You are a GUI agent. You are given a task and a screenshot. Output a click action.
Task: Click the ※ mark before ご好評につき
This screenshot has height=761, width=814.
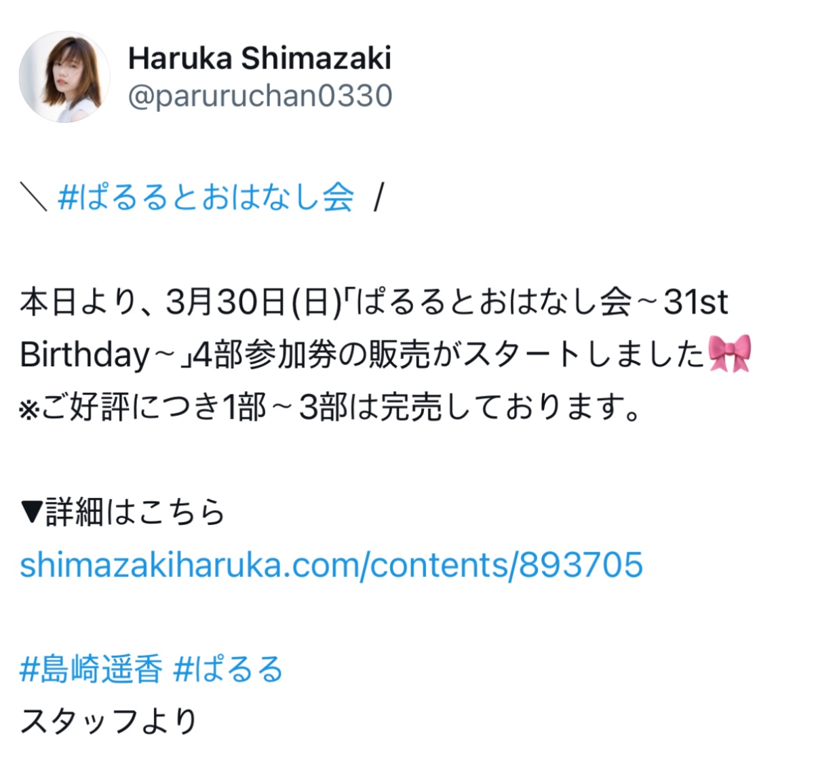(31, 409)
